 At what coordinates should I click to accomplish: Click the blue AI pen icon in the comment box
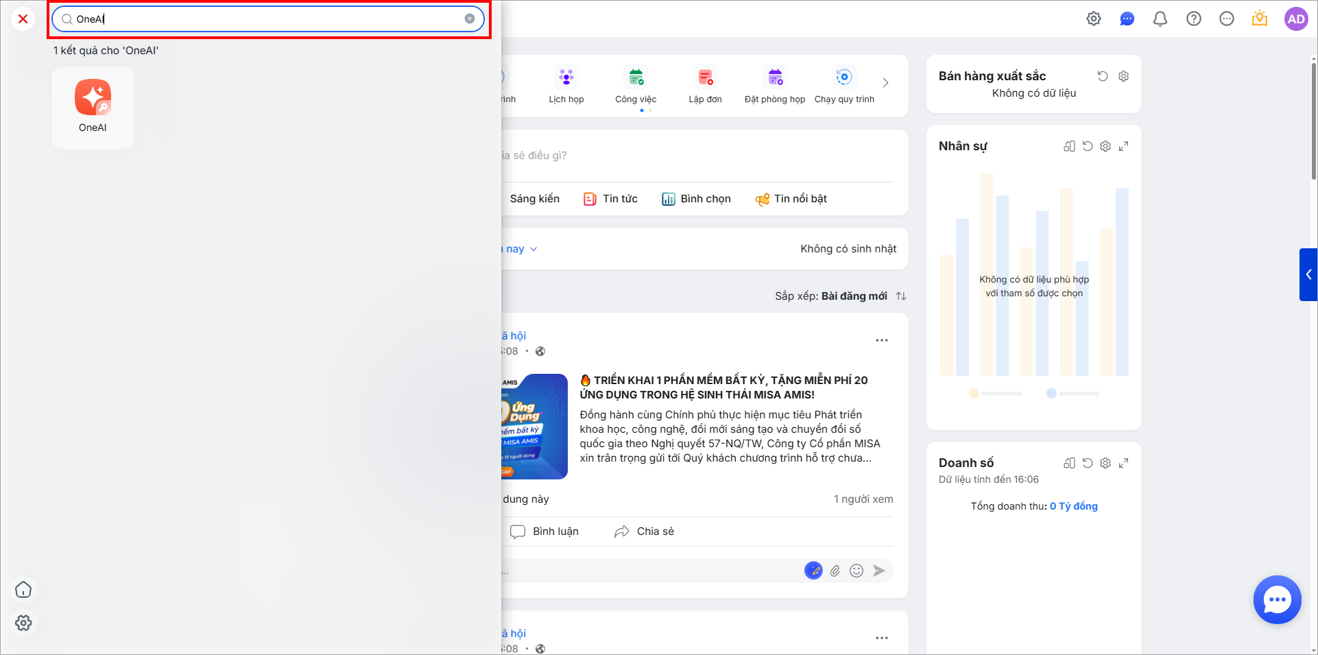(x=813, y=571)
